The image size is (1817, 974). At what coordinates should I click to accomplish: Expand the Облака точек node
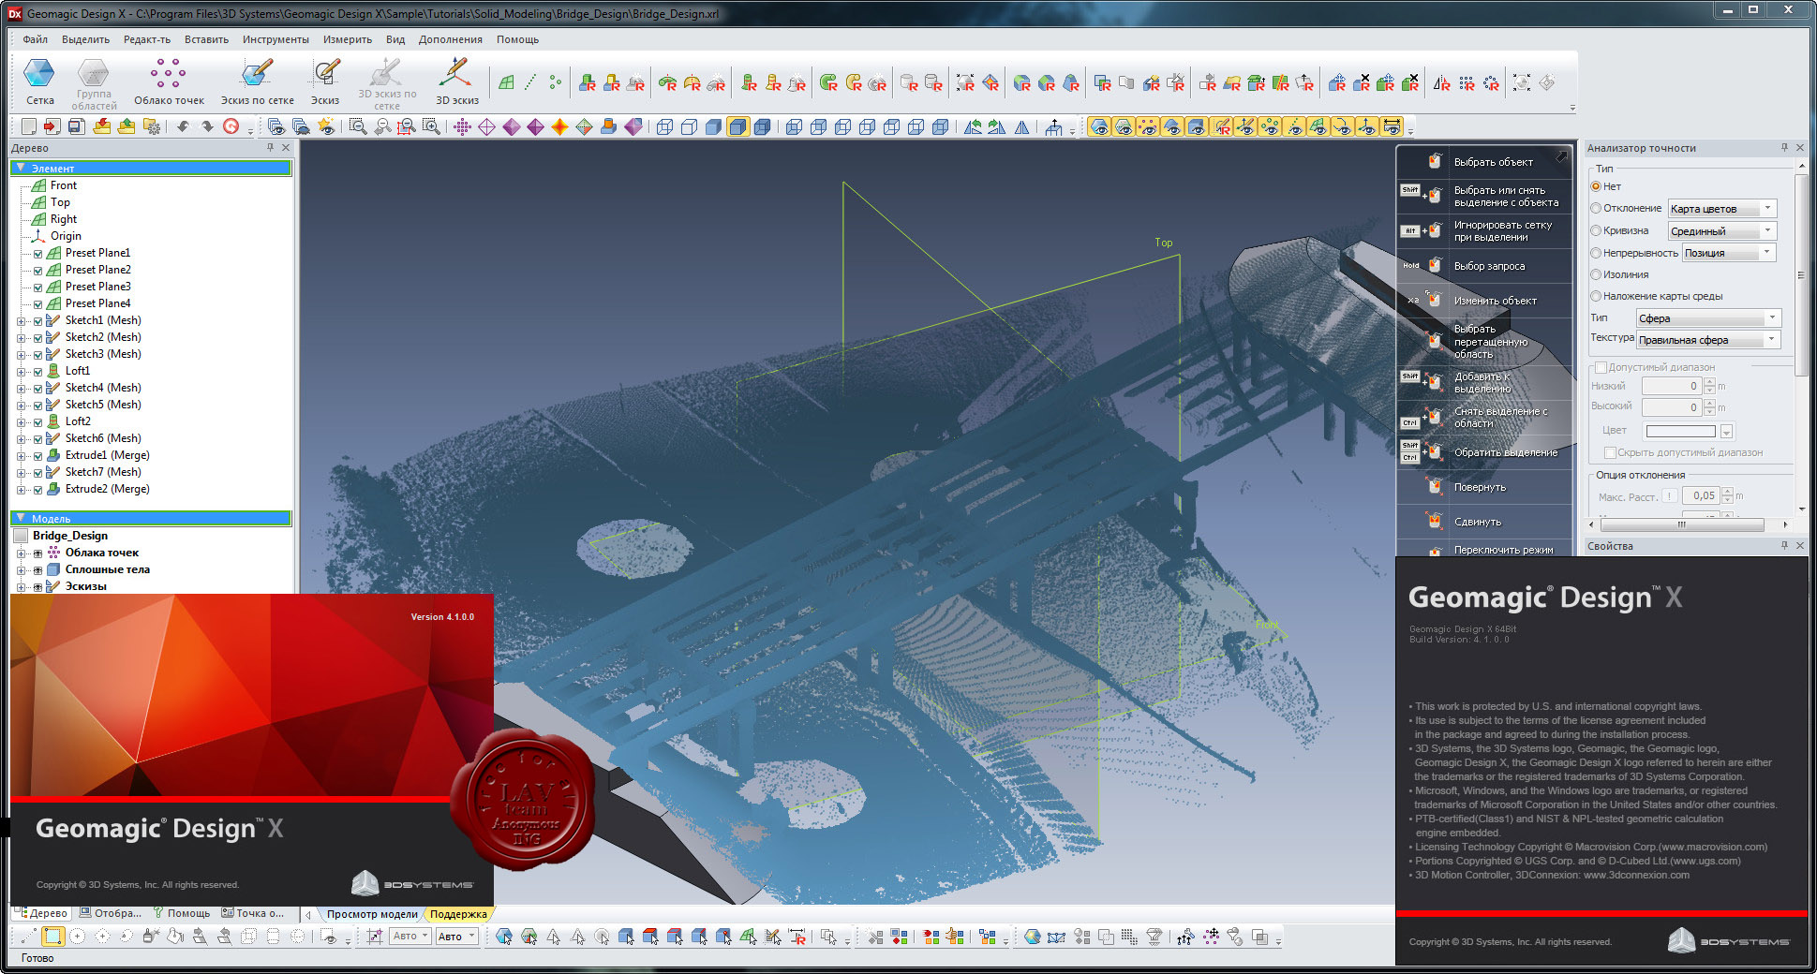21,553
